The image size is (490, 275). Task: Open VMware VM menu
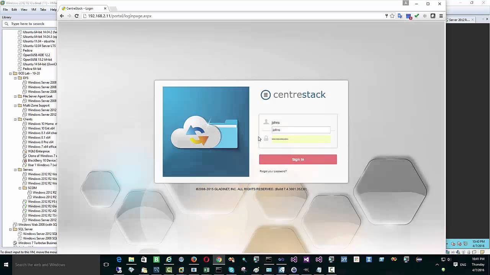click(34, 10)
